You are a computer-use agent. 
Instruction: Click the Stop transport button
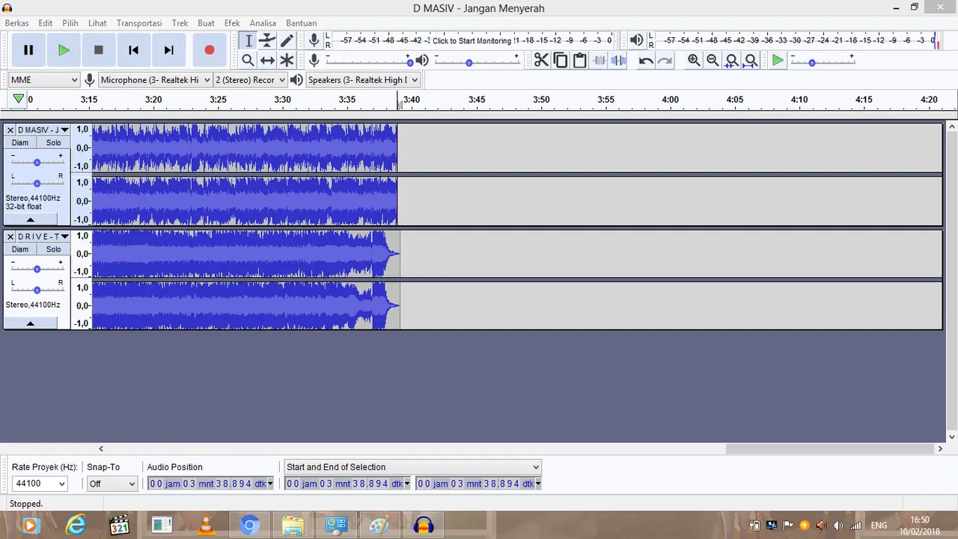click(98, 50)
